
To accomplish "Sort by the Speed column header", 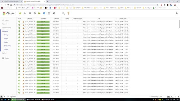I will (x=67, y=19).
